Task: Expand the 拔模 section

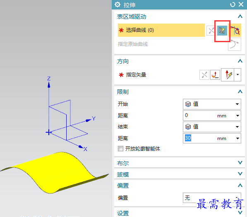Action: point(240,174)
